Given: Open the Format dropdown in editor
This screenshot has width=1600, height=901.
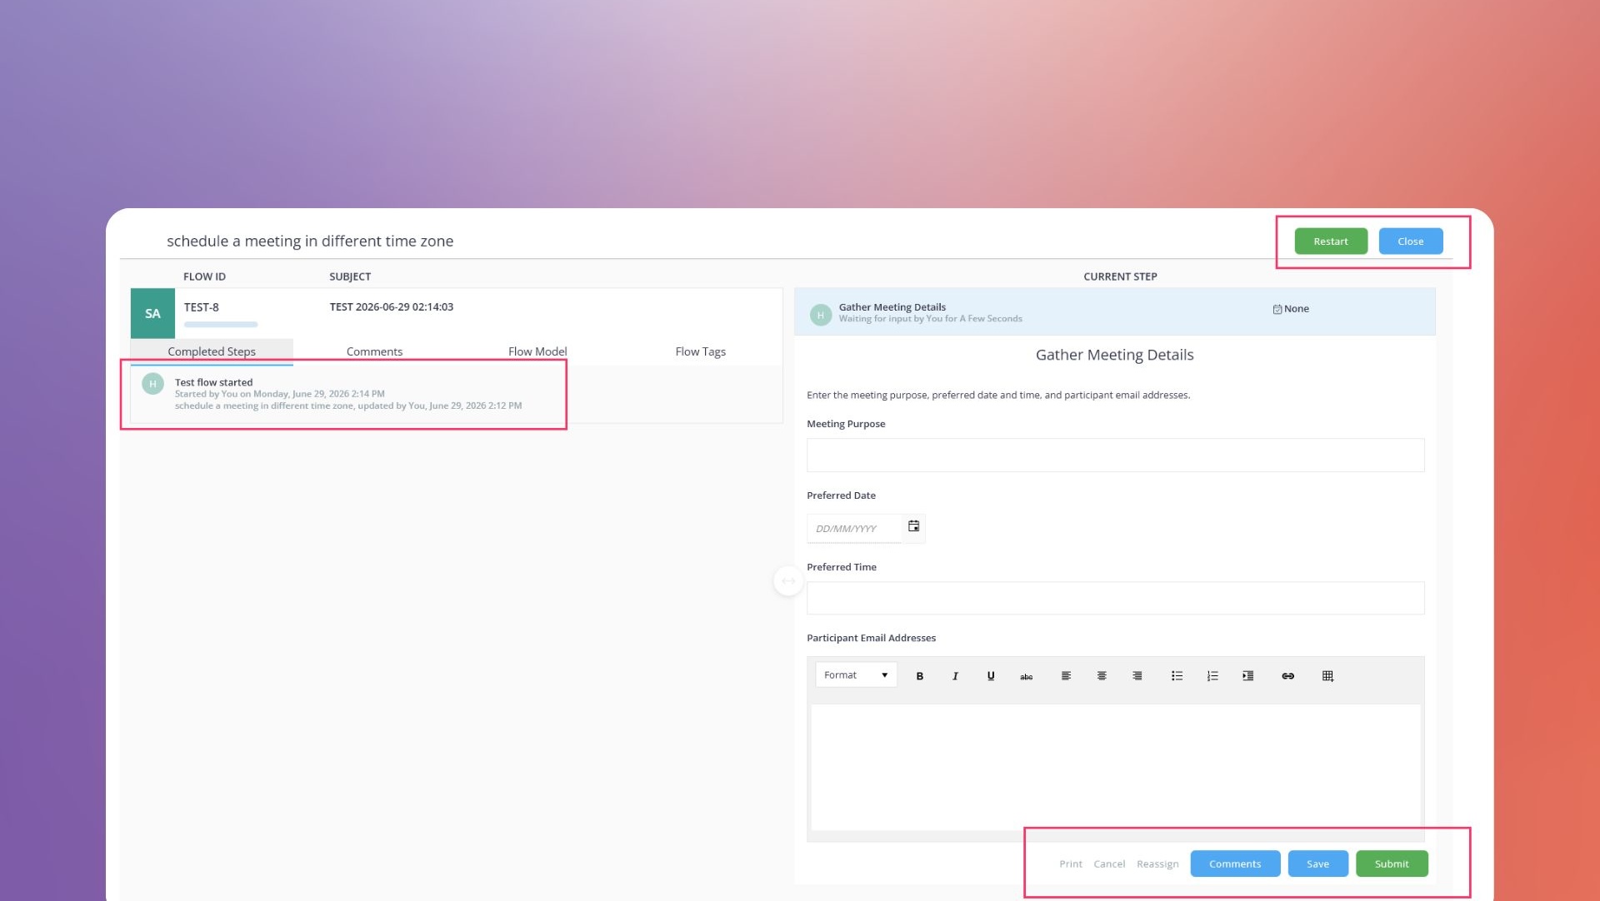Looking at the screenshot, I should (x=856, y=675).
